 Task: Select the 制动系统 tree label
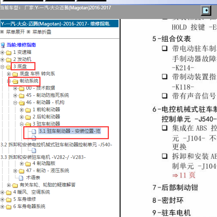[x=29, y=81]
